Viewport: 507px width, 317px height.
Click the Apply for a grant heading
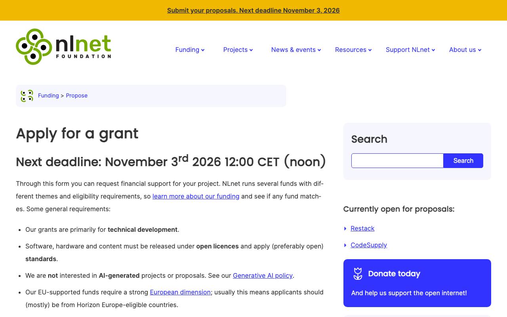click(77, 134)
